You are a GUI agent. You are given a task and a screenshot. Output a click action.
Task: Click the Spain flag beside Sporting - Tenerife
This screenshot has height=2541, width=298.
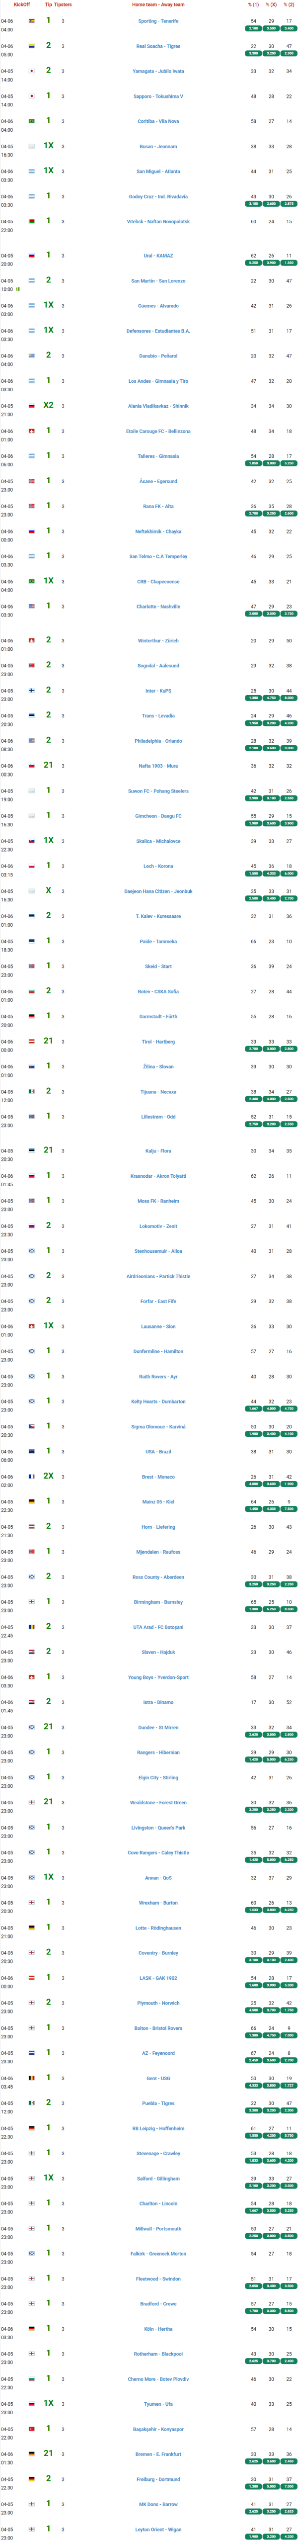pyautogui.click(x=32, y=21)
